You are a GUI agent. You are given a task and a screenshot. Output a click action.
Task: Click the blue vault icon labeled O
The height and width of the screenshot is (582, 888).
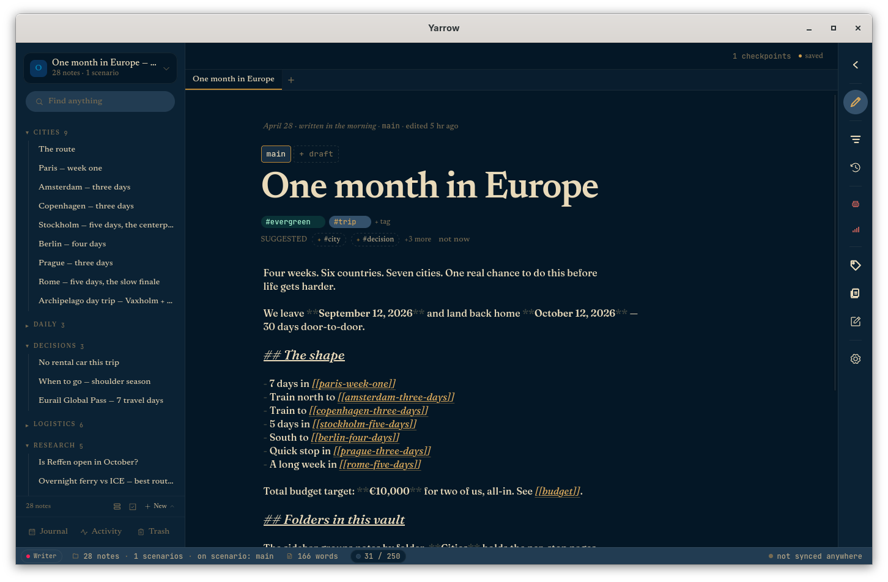tap(39, 68)
